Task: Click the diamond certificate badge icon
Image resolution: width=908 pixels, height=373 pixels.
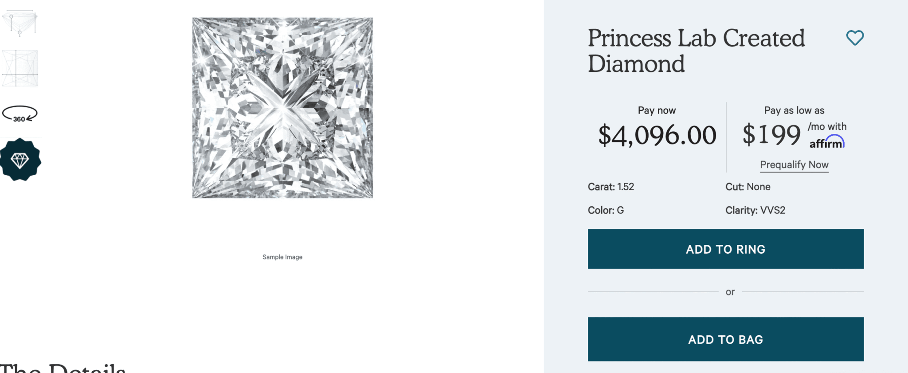Action: click(20, 159)
